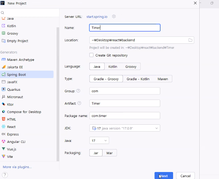
Task: Select the Quarkus generator icon
Action: click(x=4, y=89)
